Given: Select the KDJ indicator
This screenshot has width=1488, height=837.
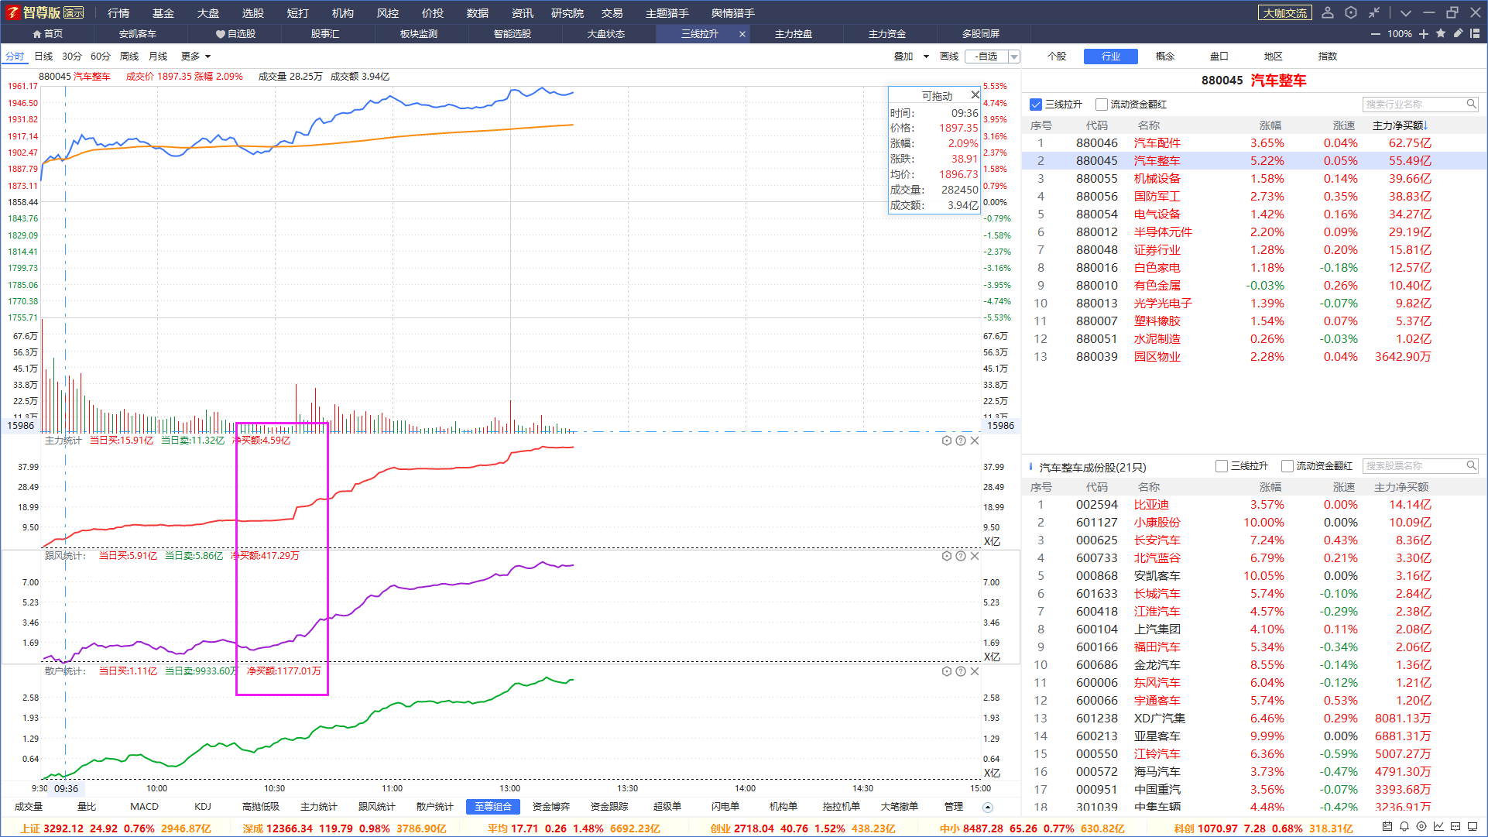Looking at the screenshot, I should tap(203, 807).
